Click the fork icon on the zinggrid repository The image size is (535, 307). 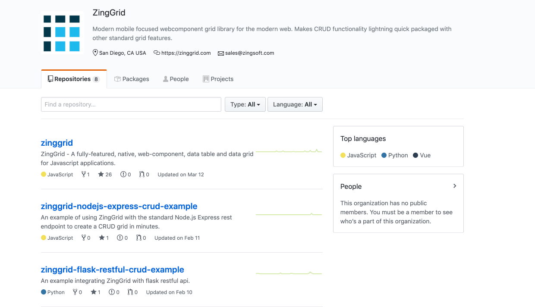[x=83, y=174]
